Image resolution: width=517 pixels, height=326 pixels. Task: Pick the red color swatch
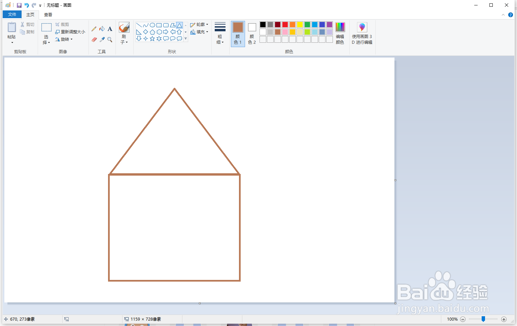pos(285,25)
